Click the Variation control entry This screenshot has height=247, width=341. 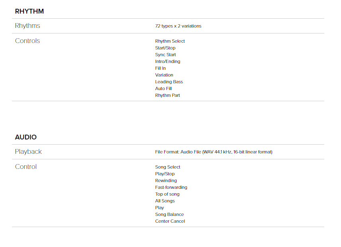164,75
